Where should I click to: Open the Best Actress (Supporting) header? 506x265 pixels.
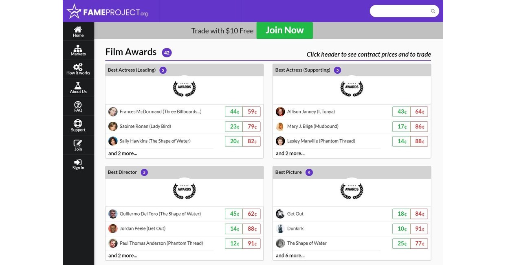coord(352,70)
